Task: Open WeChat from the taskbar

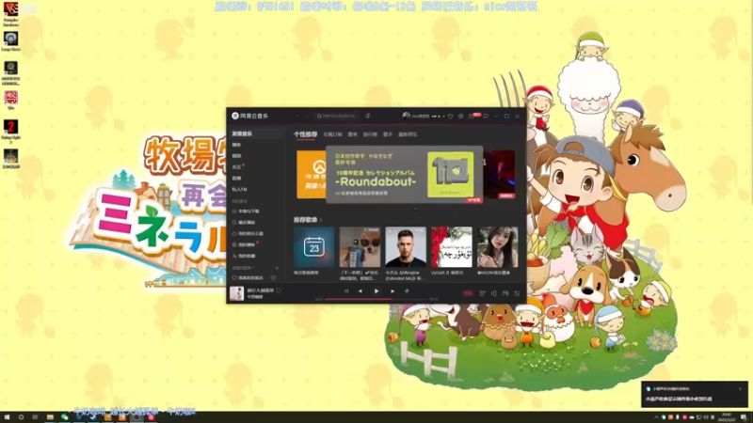Action: 64,417
